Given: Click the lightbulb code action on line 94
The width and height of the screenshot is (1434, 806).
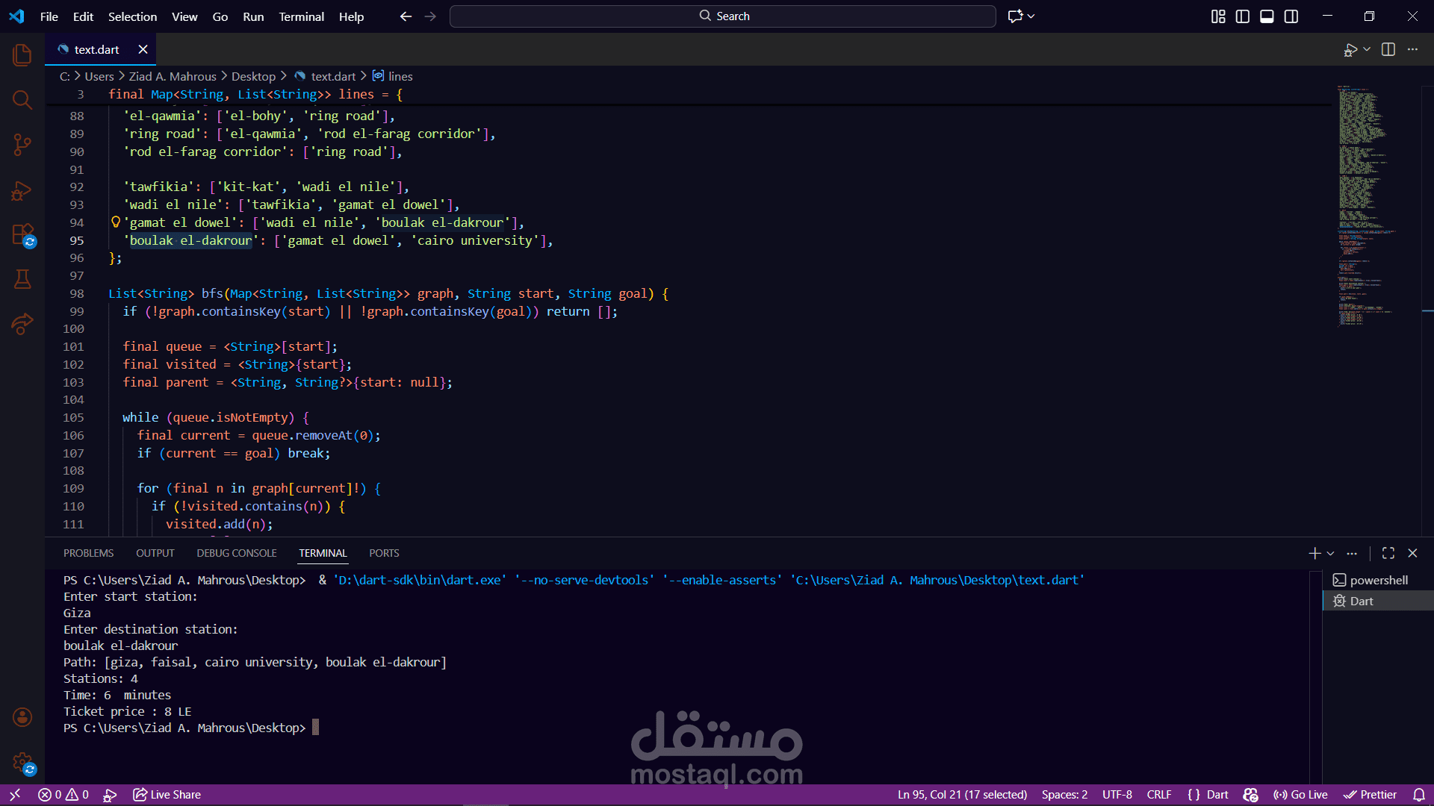Looking at the screenshot, I should click(116, 222).
